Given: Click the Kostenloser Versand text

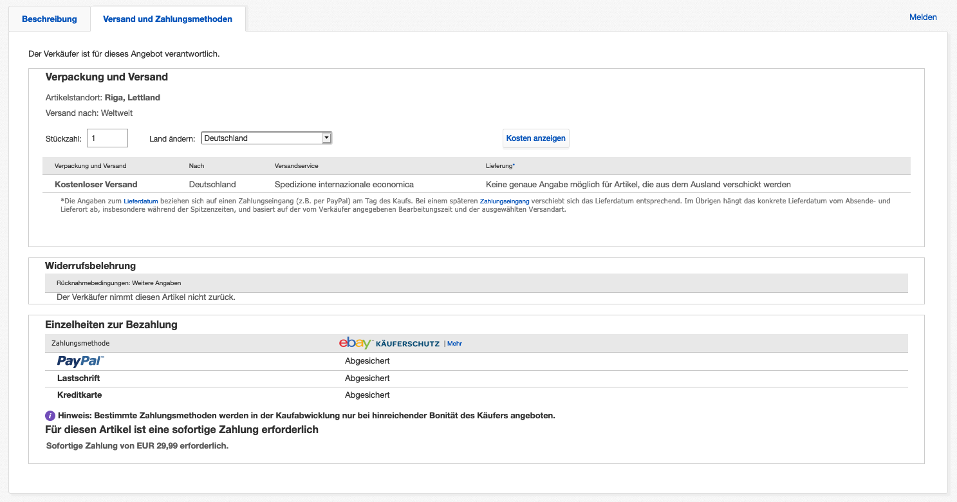Looking at the screenshot, I should click(x=96, y=184).
